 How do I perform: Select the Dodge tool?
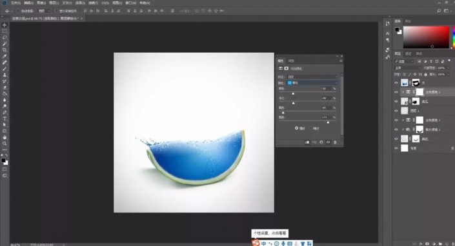(x=5, y=106)
